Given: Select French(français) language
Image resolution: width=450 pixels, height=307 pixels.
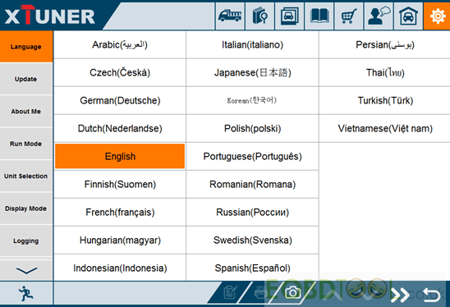Looking at the screenshot, I should click(x=120, y=212).
